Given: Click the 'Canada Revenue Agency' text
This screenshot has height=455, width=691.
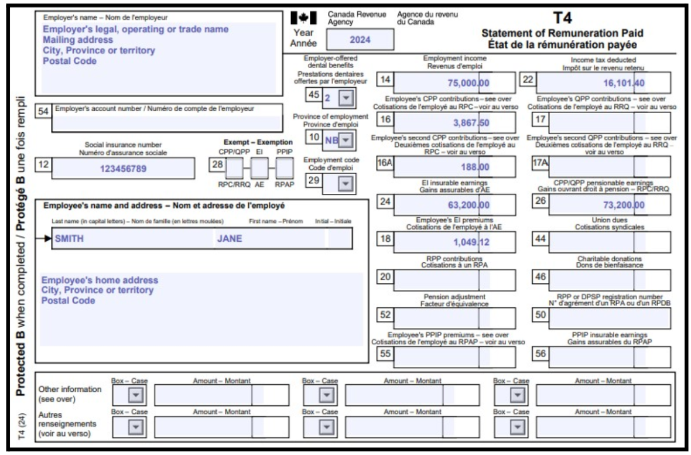Looking at the screenshot, I should click(357, 18).
